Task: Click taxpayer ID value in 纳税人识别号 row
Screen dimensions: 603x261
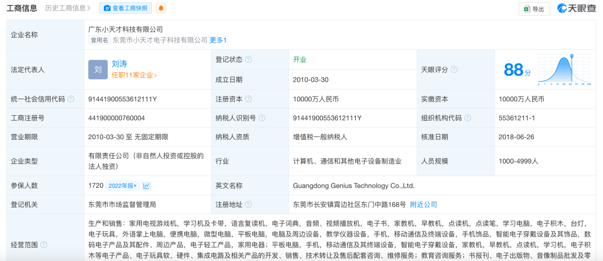Action: tap(327, 118)
